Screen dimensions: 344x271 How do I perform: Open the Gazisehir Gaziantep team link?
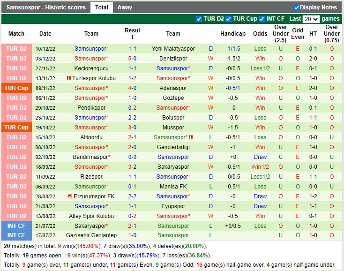(91, 235)
